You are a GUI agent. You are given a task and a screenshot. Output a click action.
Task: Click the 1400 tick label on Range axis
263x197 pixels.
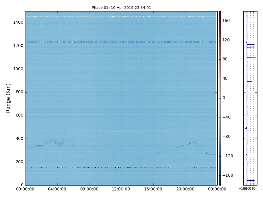18,22
